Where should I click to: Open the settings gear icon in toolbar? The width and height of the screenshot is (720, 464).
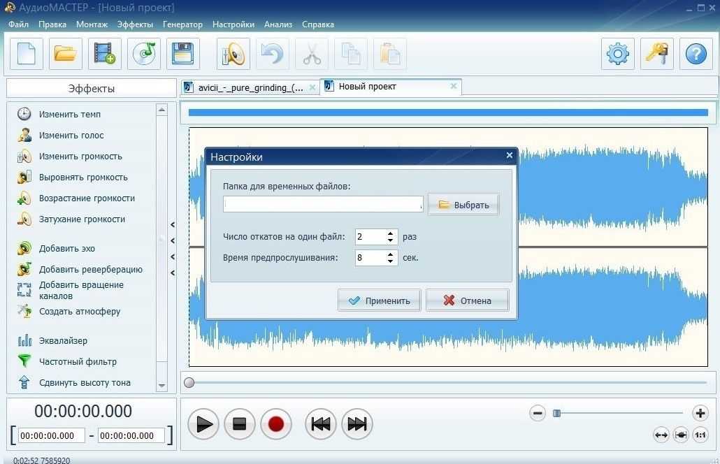point(618,54)
